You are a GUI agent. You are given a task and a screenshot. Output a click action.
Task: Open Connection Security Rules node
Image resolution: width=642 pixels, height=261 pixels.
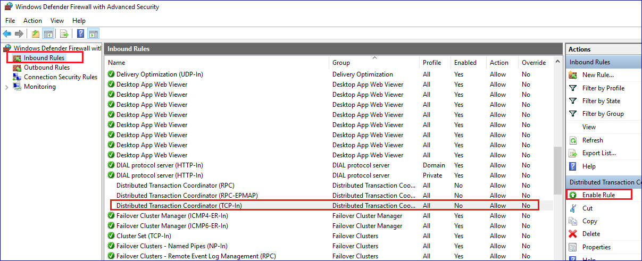[x=61, y=77]
